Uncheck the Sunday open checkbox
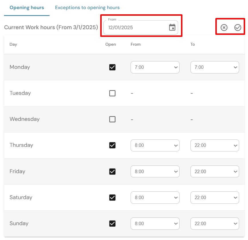248x240 pixels. pos(112,223)
